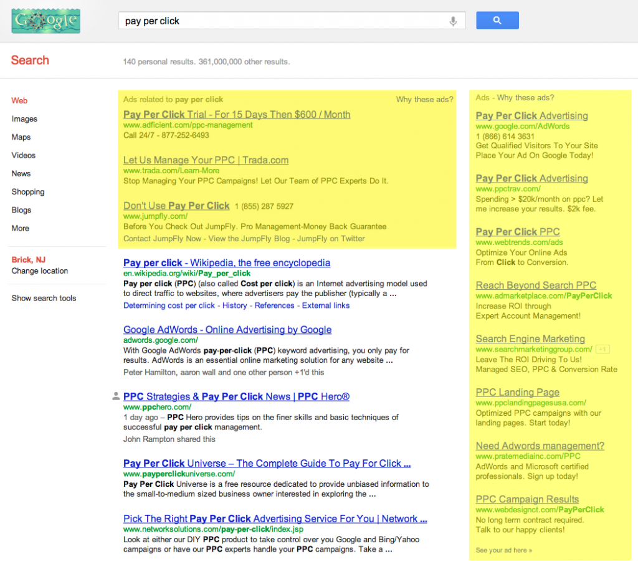Click the Google doodle logo
Viewport: 638px width, 561px height.
coord(45,21)
